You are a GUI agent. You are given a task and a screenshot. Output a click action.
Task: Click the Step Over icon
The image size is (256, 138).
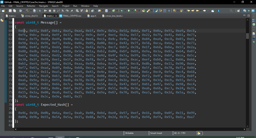pyautogui.click(x=67, y=10)
